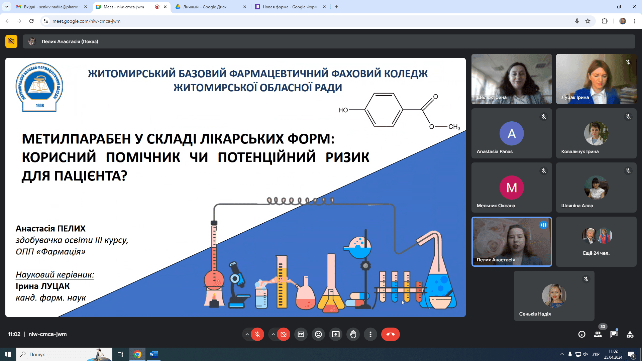The image size is (642, 361).
Task: View site information icon in address bar
Action: [46, 21]
